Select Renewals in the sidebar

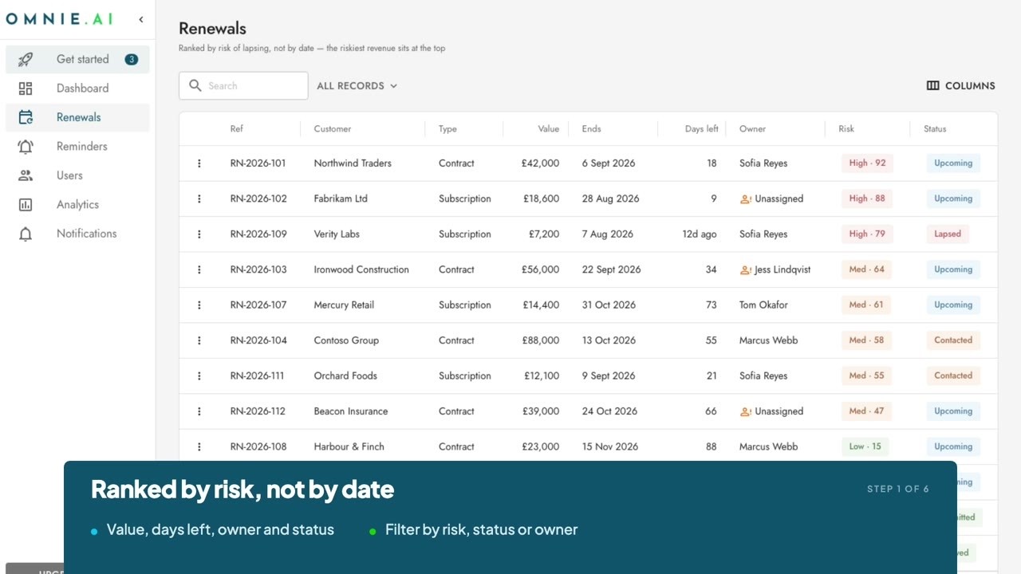pyautogui.click(x=77, y=117)
